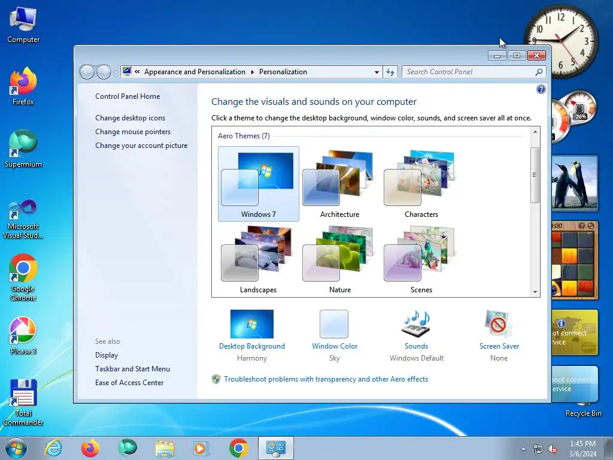
Task: Select the Scenes theme
Action: [421, 260]
